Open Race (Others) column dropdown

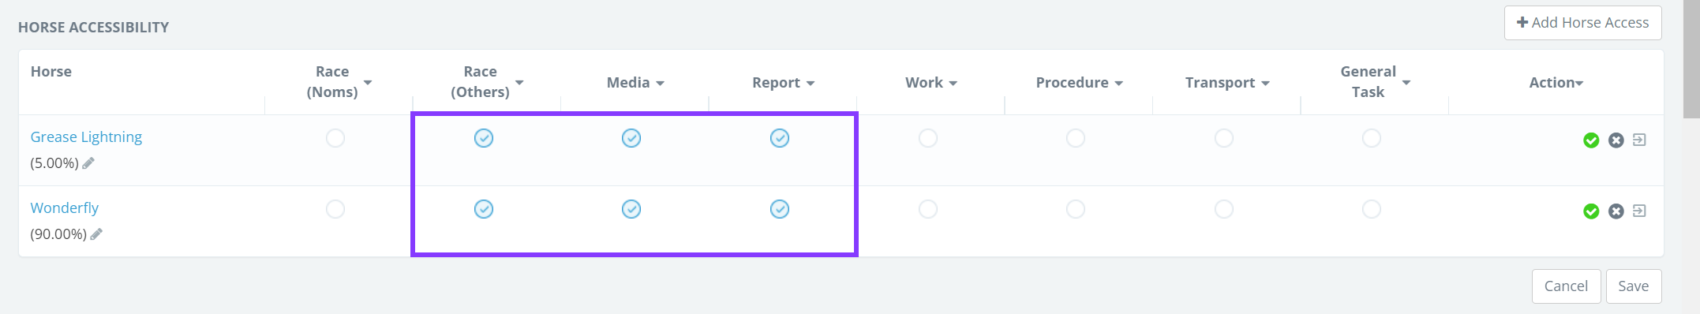tap(519, 82)
